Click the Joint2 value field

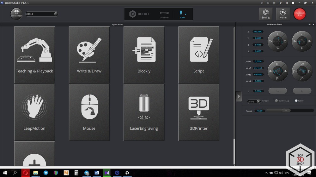[258, 68]
